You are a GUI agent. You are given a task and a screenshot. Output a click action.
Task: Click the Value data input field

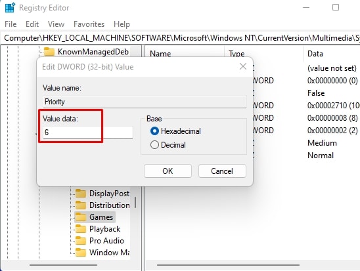(x=88, y=133)
